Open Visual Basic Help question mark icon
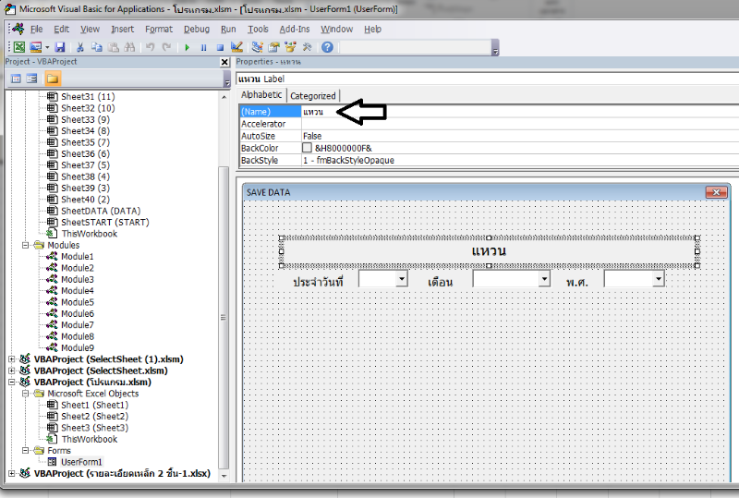739x498 pixels. (327, 47)
